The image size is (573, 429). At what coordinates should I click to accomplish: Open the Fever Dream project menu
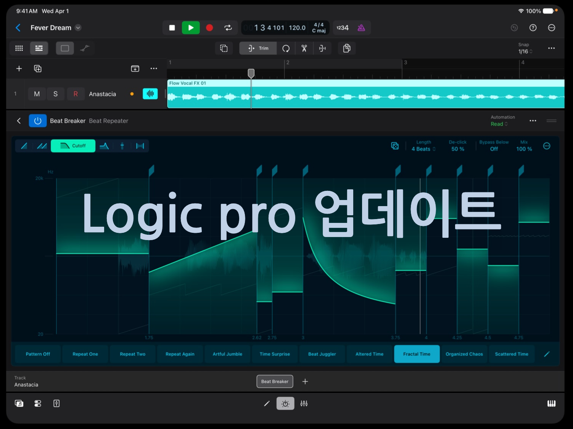pyautogui.click(x=78, y=27)
